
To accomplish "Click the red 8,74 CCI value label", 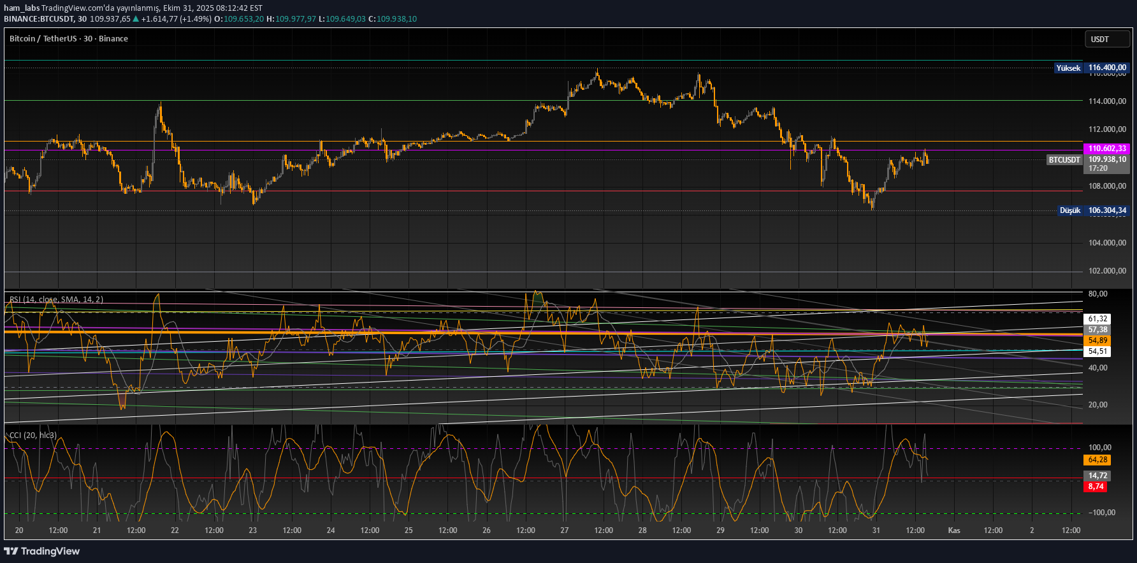I will (x=1096, y=486).
